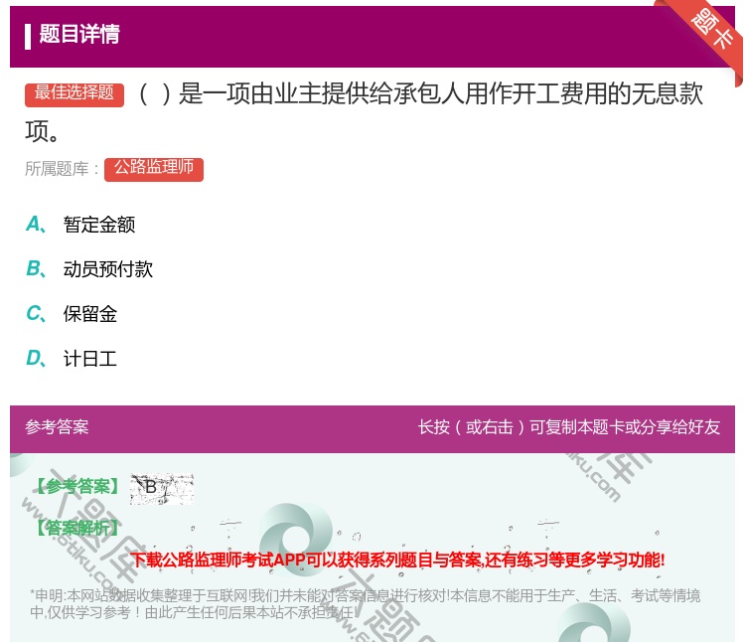Image resolution: width=745 pixels, height=642 pixels.
Task: Click the 【答案解析】 label
Action: (x=76, y=528)
